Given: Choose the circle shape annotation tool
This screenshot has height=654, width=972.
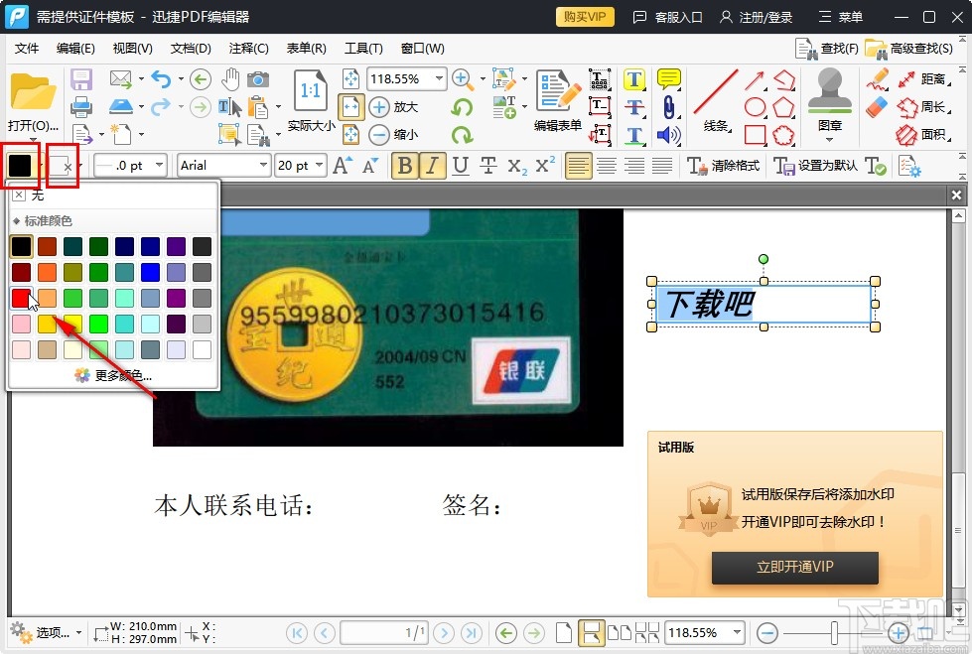Looking at the screenshot, I should point(755,106).
